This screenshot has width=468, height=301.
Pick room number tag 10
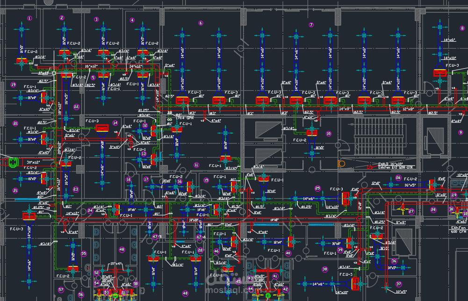click(x=329, y=134)
